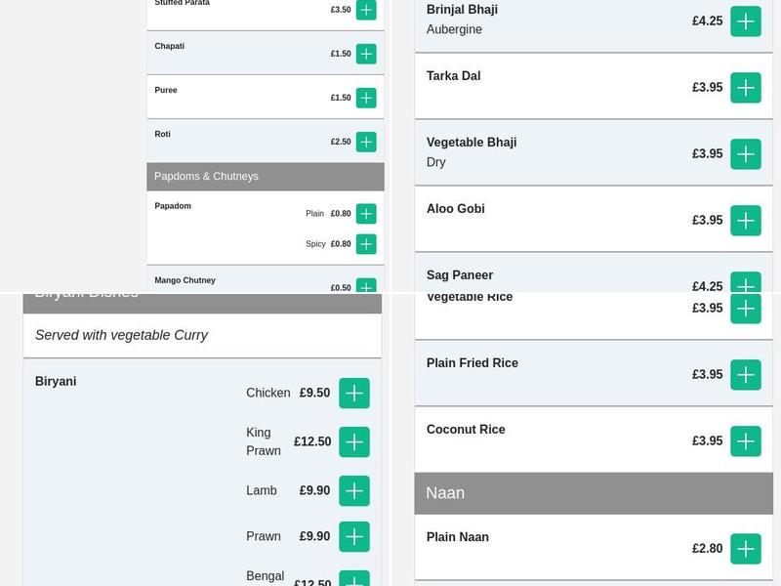The width and height of the screenshot is (781, 586).
Task: Add Aloo Gobi with its plus button
Action: tap(746, 220)
